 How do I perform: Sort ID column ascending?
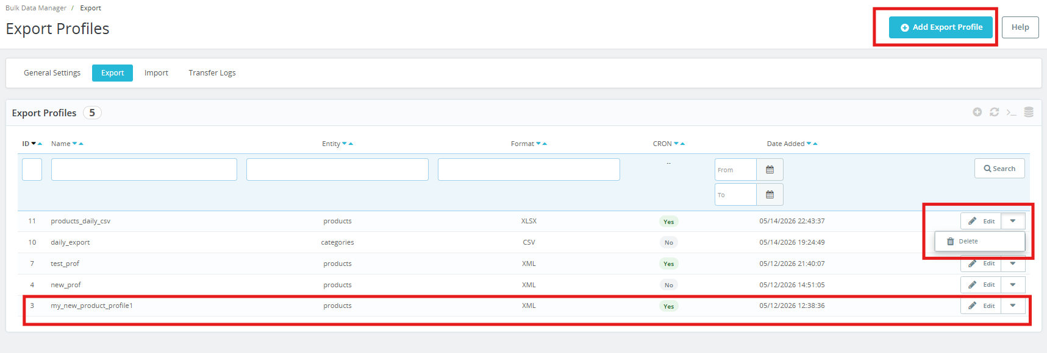40,144
